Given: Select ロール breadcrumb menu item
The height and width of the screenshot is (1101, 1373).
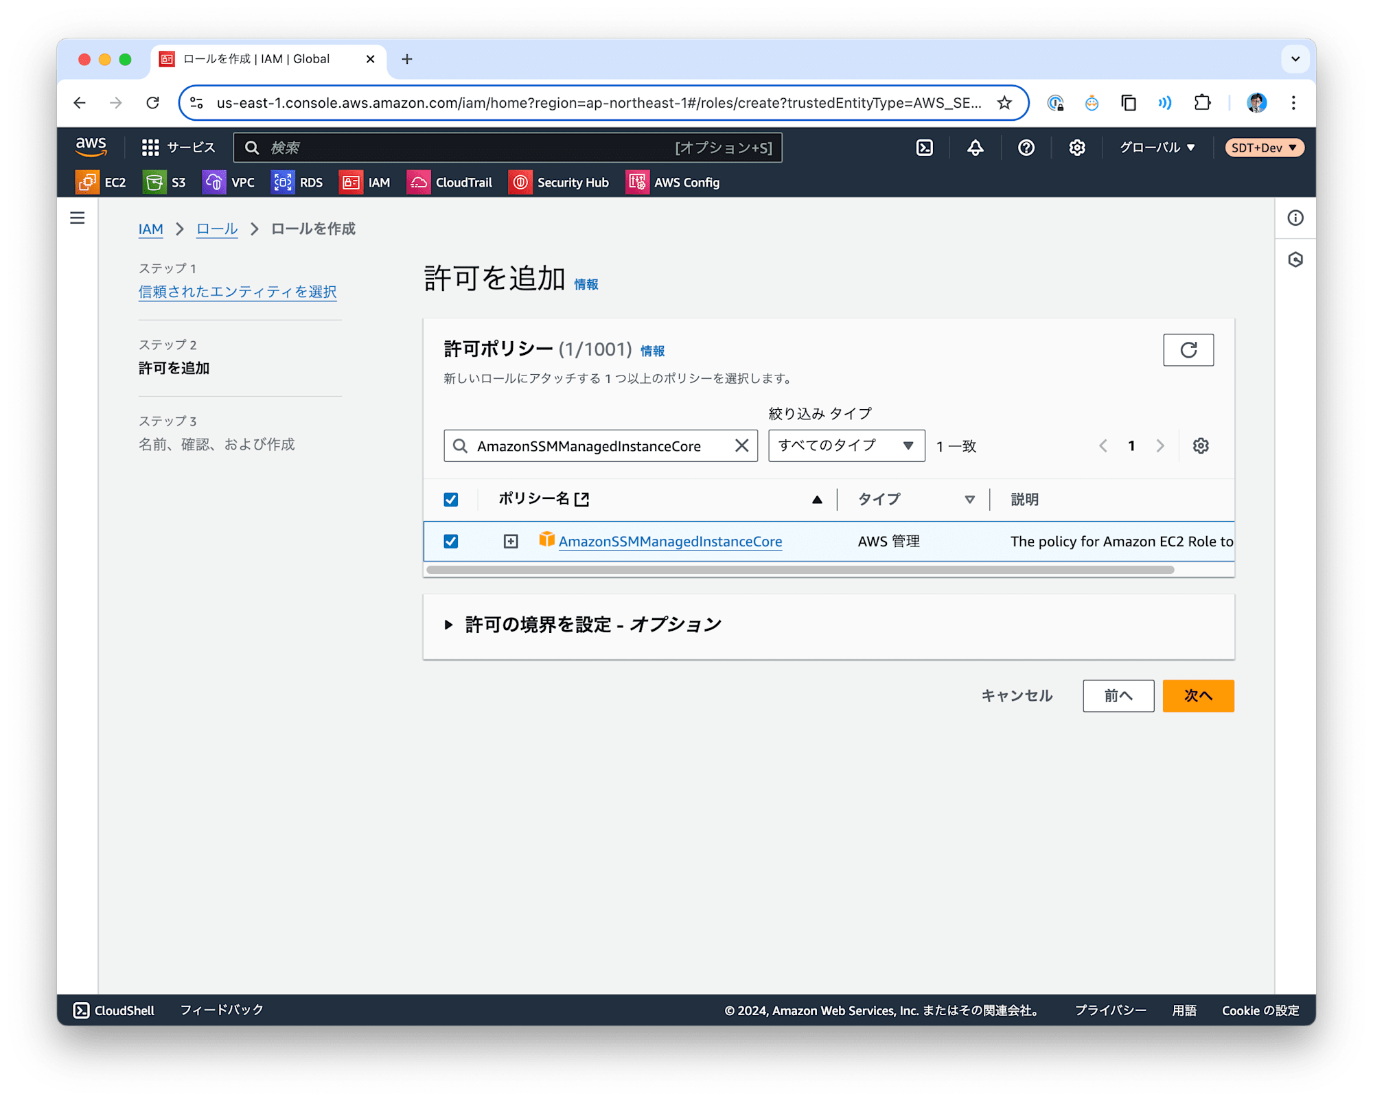Looking at the screenshot, I should (x=216, y=231).
